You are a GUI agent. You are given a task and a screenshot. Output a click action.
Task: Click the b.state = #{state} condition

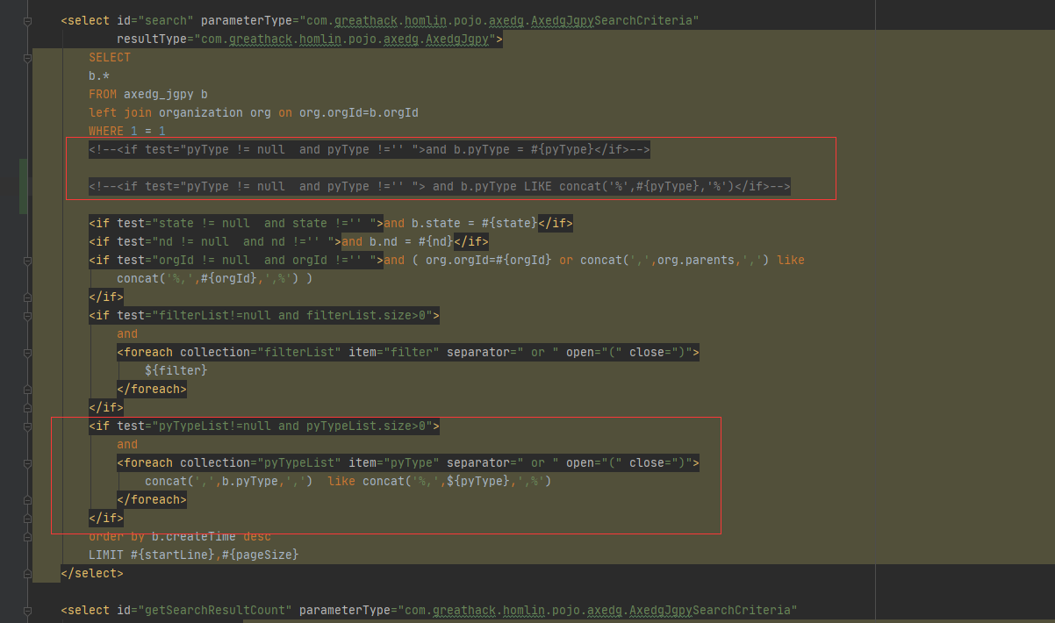pyautogui.click(x=475, y=223)
